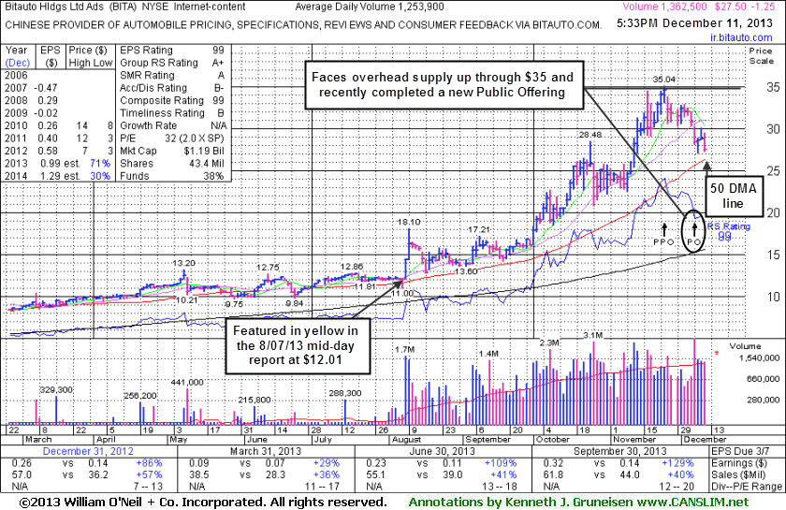Click the +129% earnings growth figure
Viewport: 786px width, 510px height.
(x=677, y=463)
